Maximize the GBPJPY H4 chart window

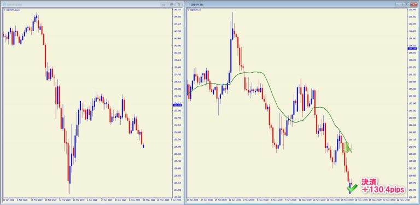406,4
